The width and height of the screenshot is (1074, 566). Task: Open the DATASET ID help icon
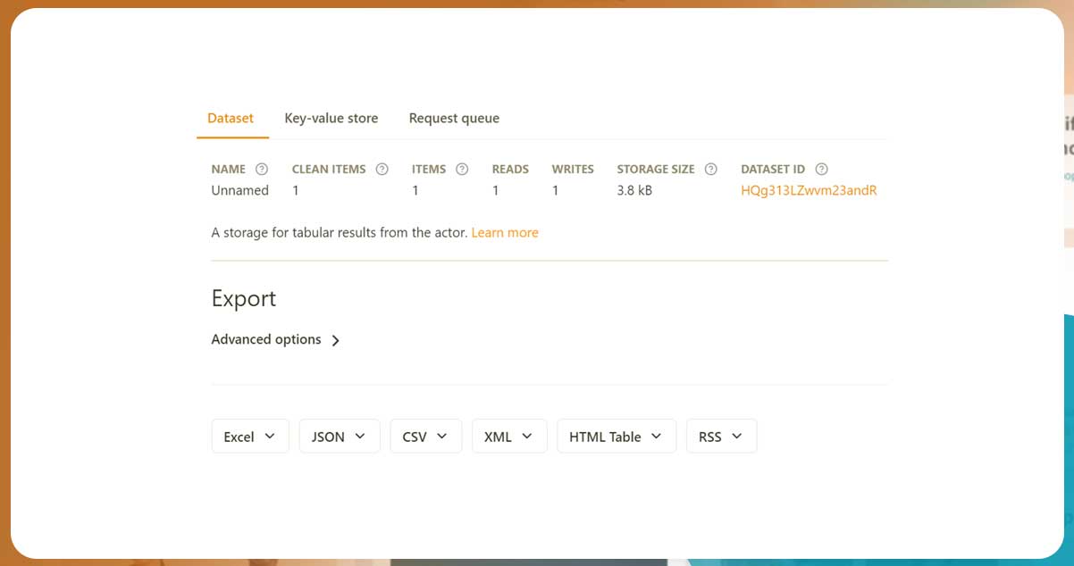(x=820, y=169)
